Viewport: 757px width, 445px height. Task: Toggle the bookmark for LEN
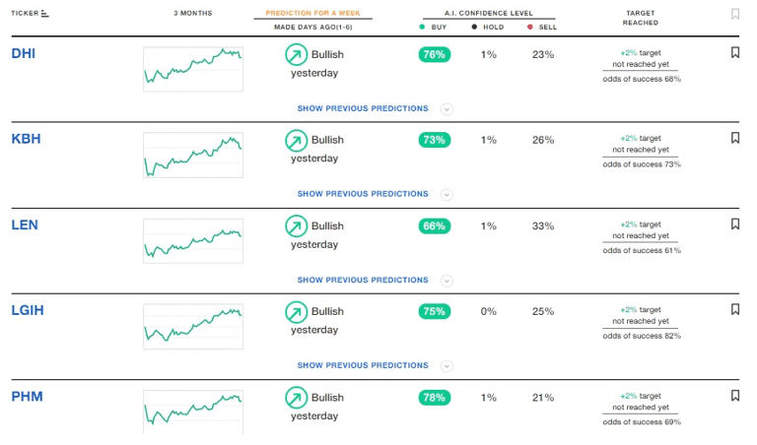point(734,224)
